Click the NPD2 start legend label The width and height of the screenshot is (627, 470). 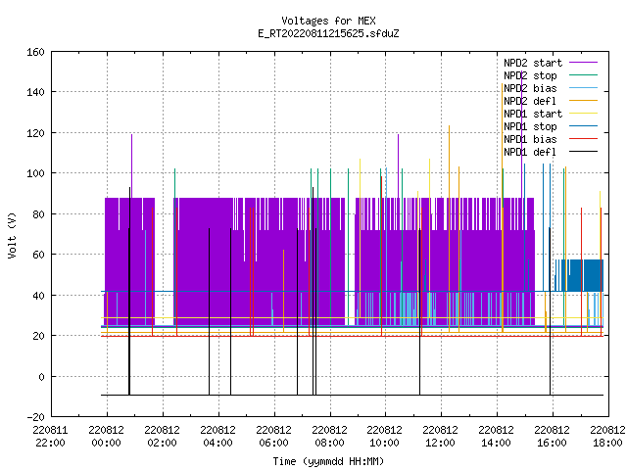click(533, 63)
